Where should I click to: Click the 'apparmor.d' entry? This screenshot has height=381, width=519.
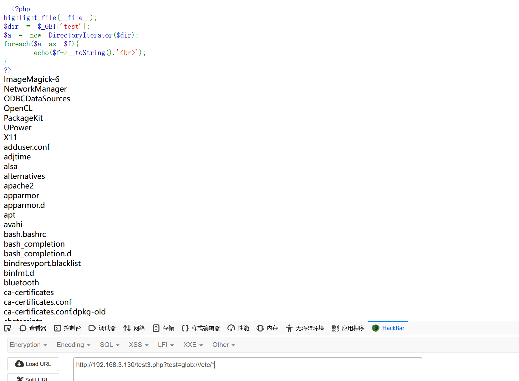pyautogui.click(x=24, y=205)
